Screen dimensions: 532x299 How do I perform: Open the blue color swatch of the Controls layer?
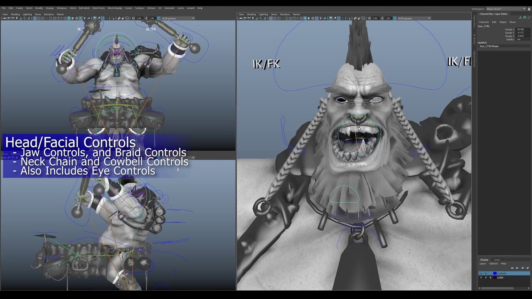pos(495,273)
